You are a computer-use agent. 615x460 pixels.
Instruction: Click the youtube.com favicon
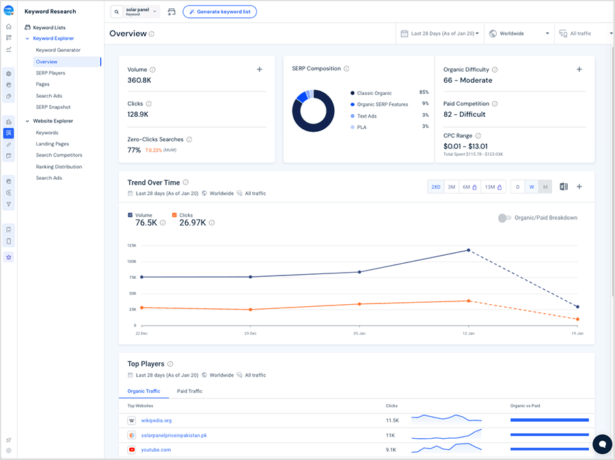point(132,450)
